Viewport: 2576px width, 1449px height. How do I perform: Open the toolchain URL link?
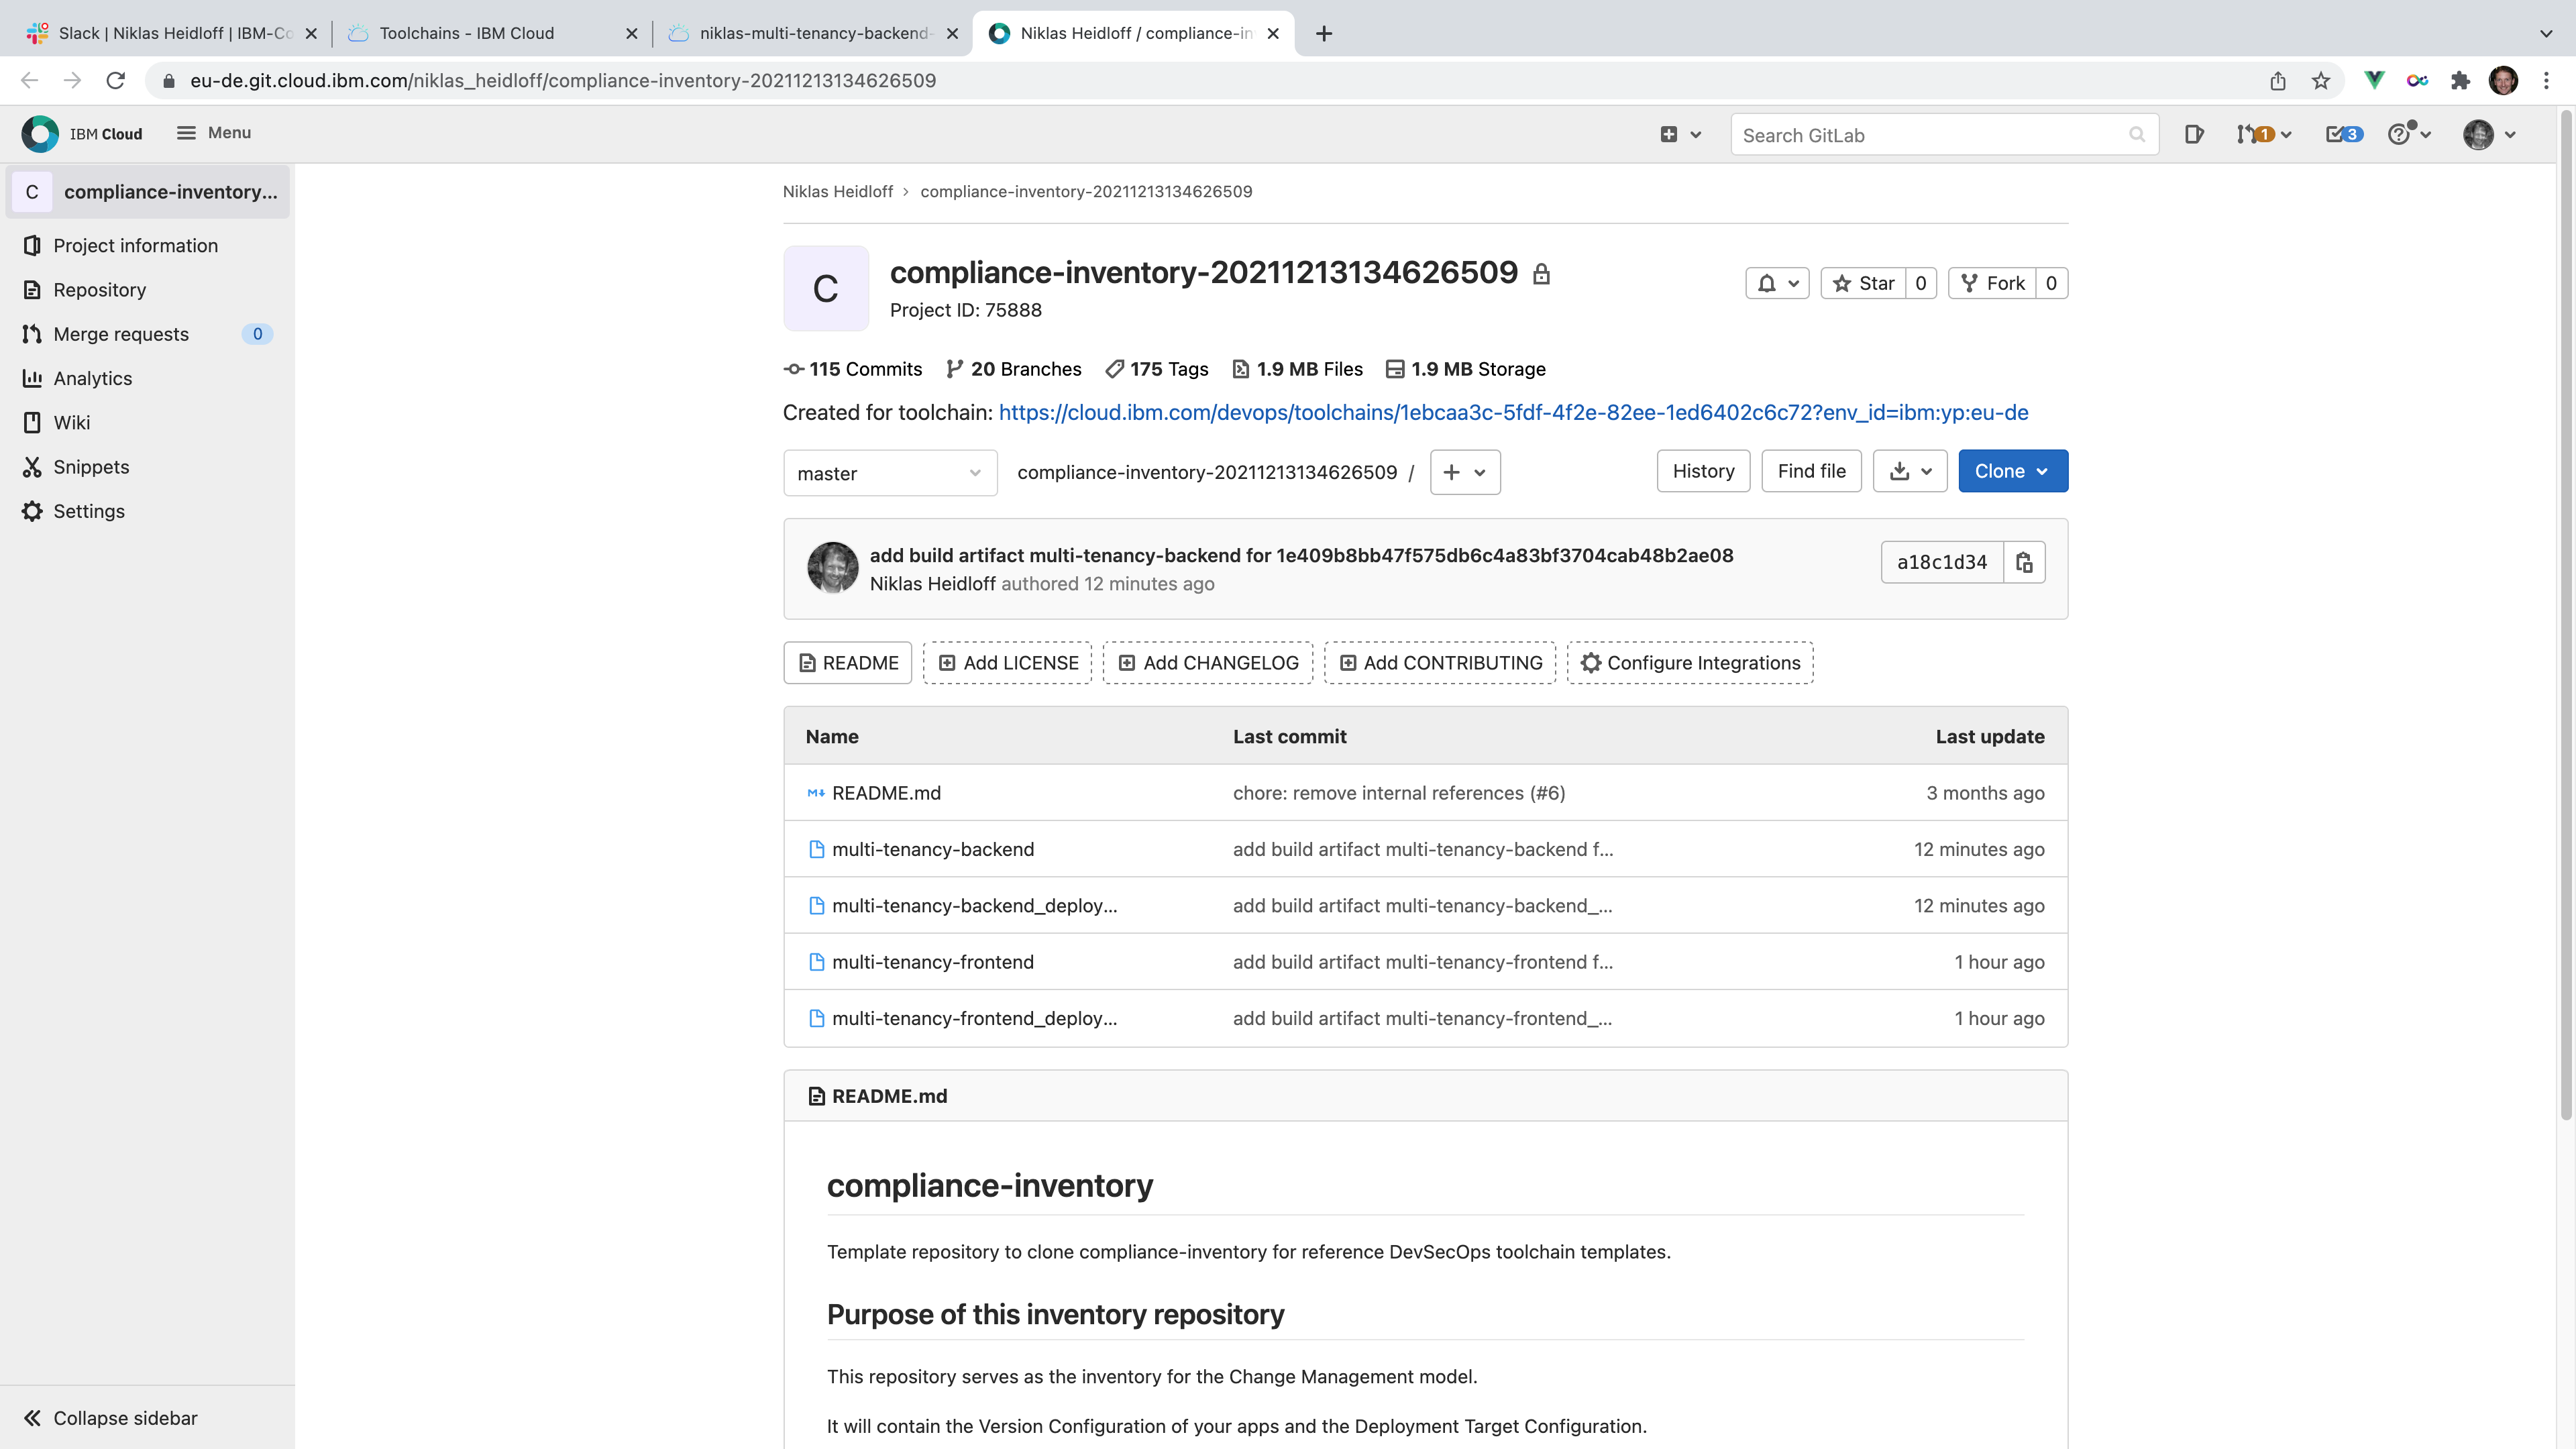click(1513, 412)
